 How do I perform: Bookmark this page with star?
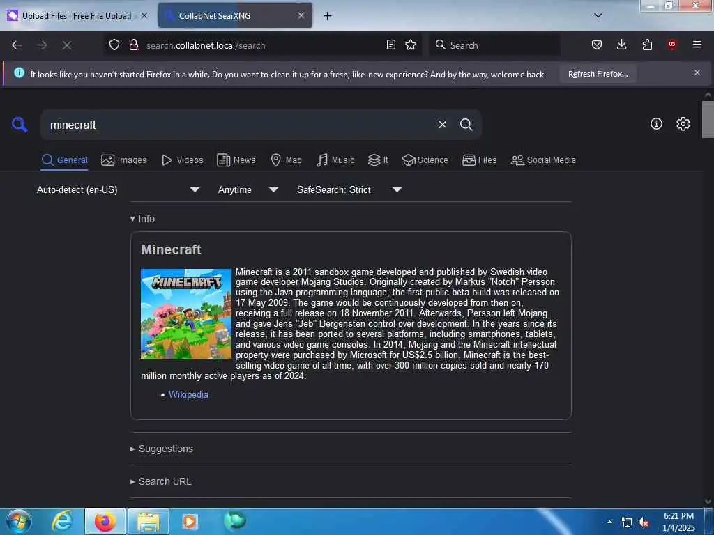411,45
